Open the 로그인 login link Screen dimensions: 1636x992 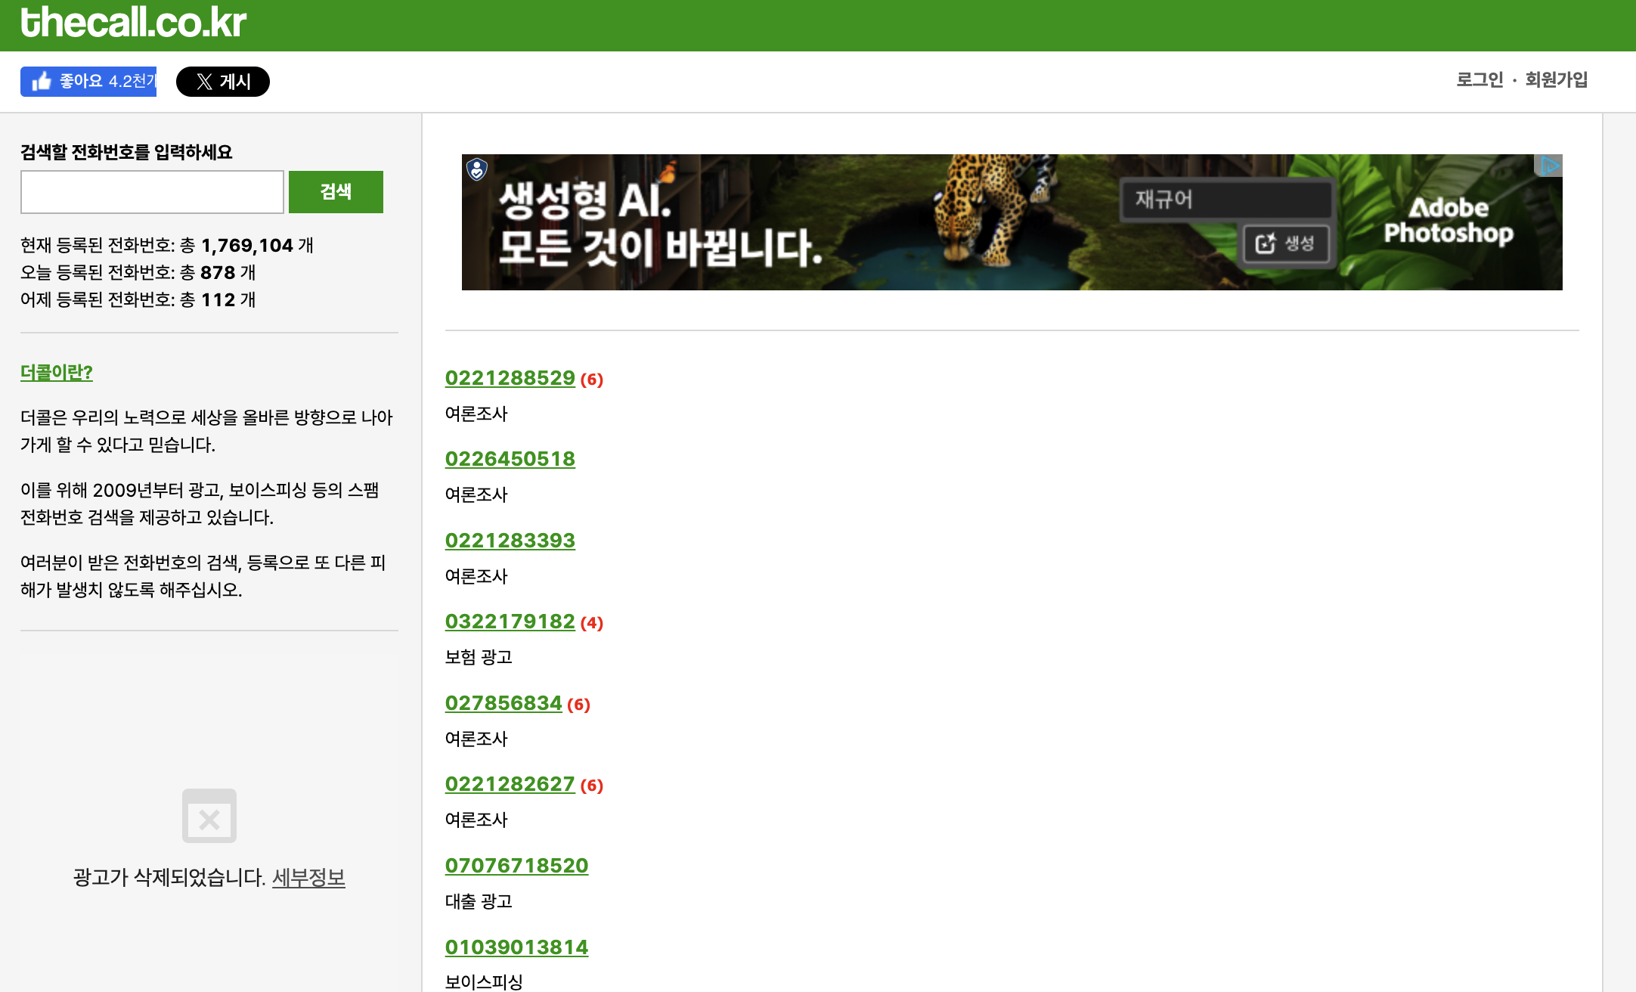(1480, 80)
